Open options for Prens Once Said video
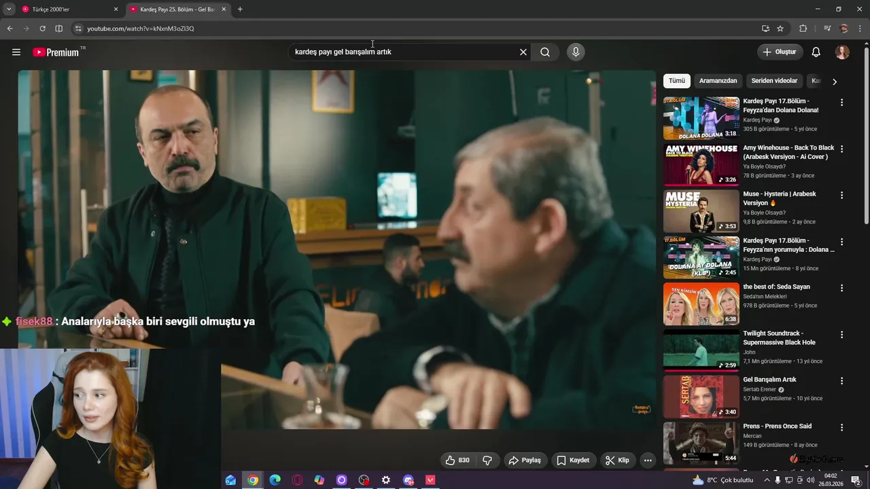This screenshot has height=489, width=870. pyautogui.click(x=841, y=427)
